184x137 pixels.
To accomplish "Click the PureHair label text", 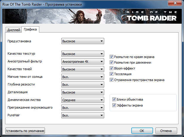I will tap(14, 115).
